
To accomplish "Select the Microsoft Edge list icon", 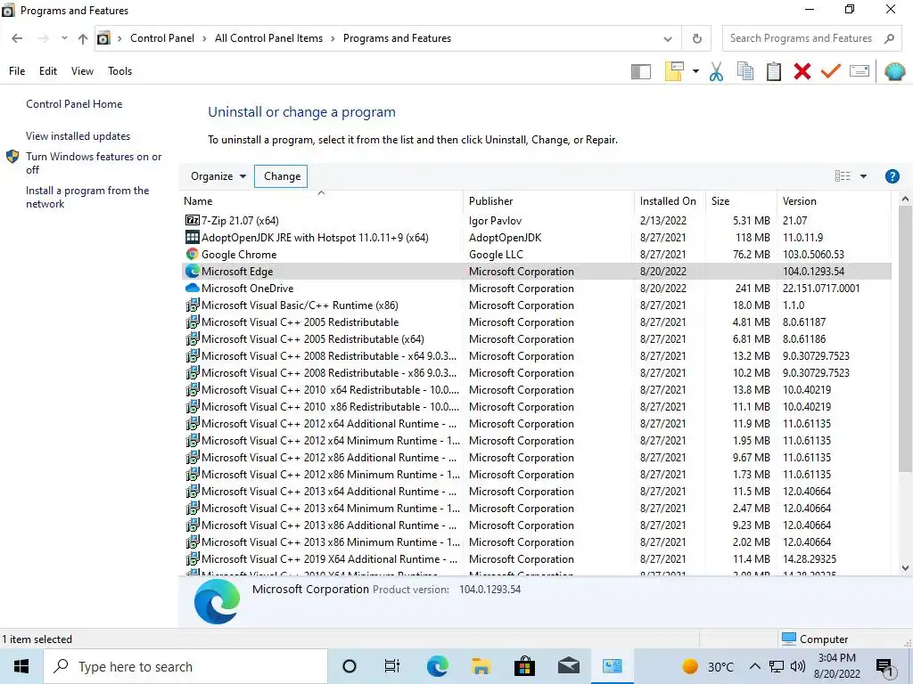I will click(x=193, y=271).
